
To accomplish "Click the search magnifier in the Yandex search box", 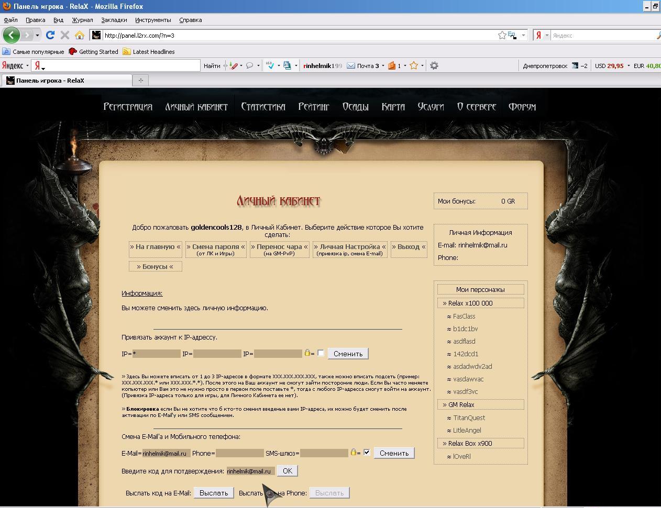I will tap(658, 35).
